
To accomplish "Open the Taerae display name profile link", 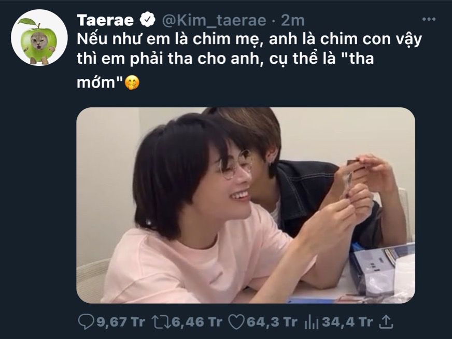I will point(105,20).
